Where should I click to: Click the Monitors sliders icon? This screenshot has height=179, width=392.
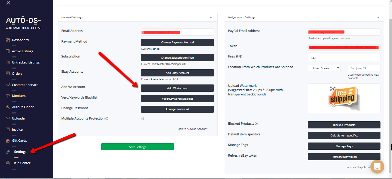pos(8,96)
